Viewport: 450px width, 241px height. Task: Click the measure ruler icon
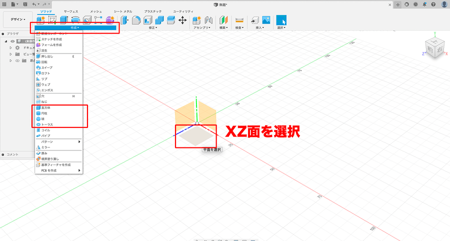[239, 20]
